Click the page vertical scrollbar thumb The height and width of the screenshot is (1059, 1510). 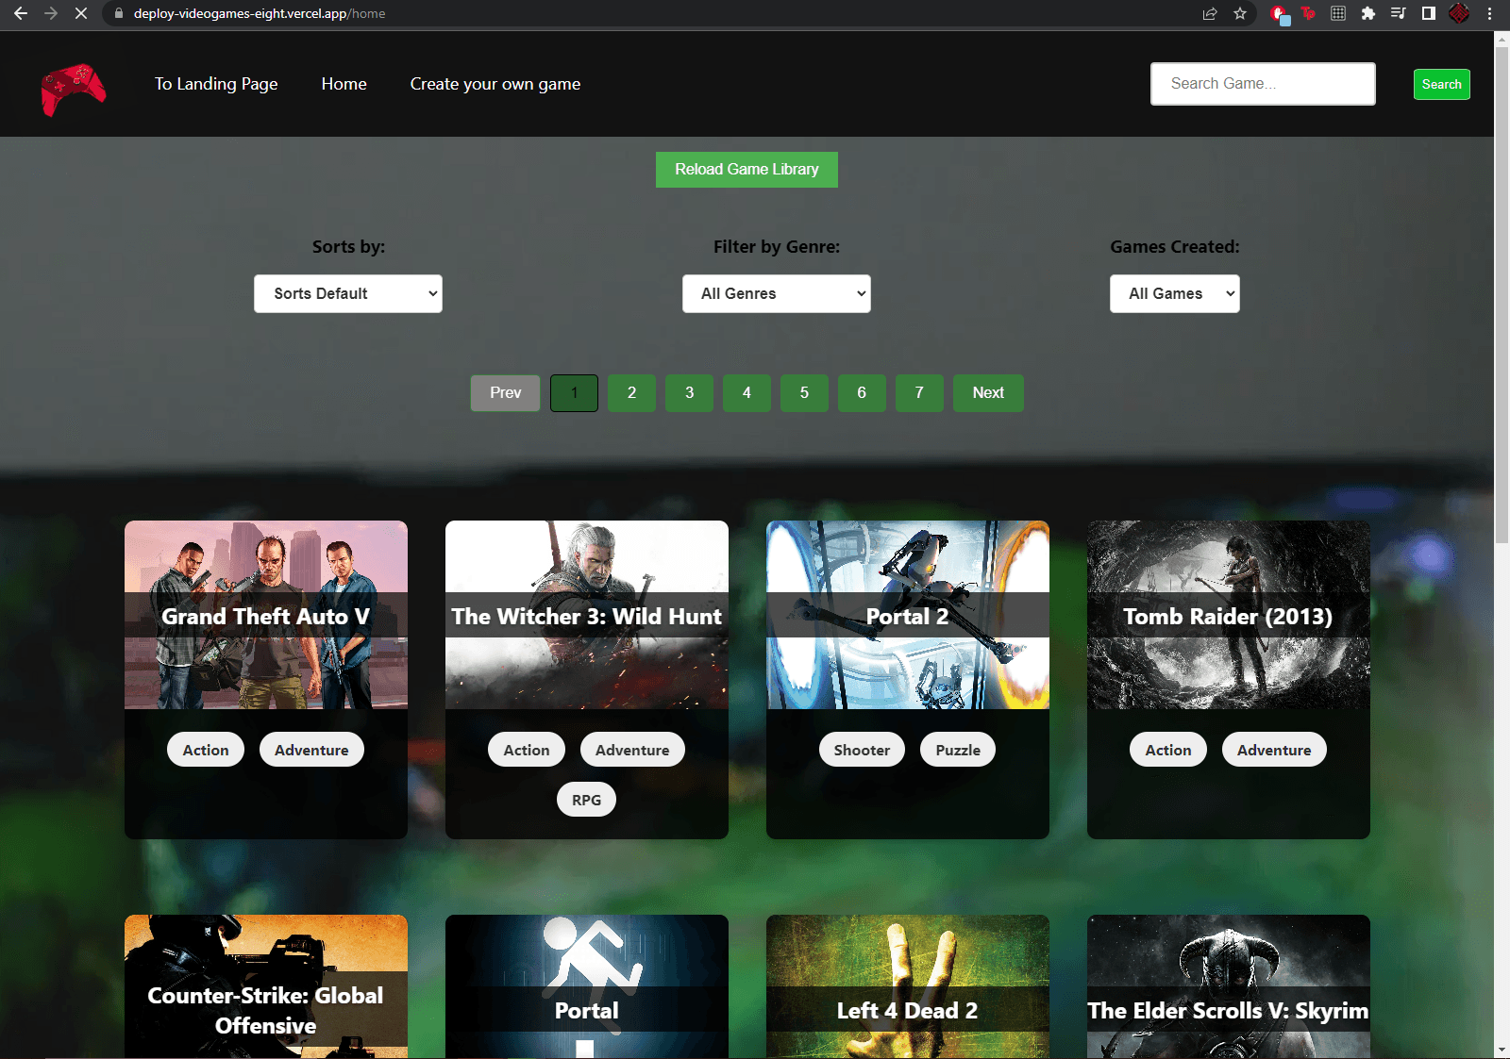(x=1502, y=296)
